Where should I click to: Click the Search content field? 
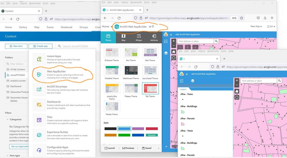[x=76, y=46]
